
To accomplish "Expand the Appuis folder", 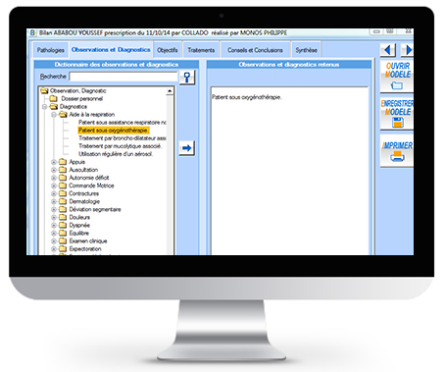I will pos(54,162).
